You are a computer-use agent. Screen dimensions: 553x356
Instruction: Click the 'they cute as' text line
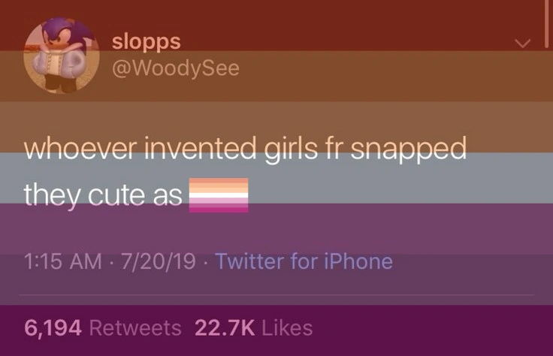[x=102, y=195]
